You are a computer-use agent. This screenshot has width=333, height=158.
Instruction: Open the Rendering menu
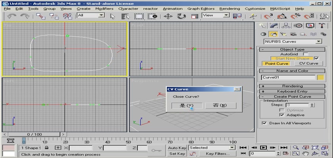tap(230, 9)
